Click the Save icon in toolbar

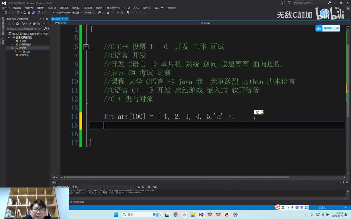29,13
